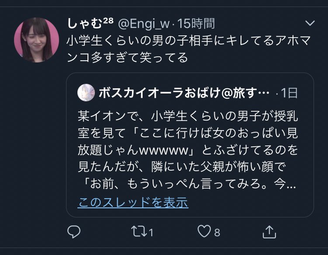Open the @Engi_w handle
Image resolution: width=328 pixels, height=255 pixels.
coord(144,24)
